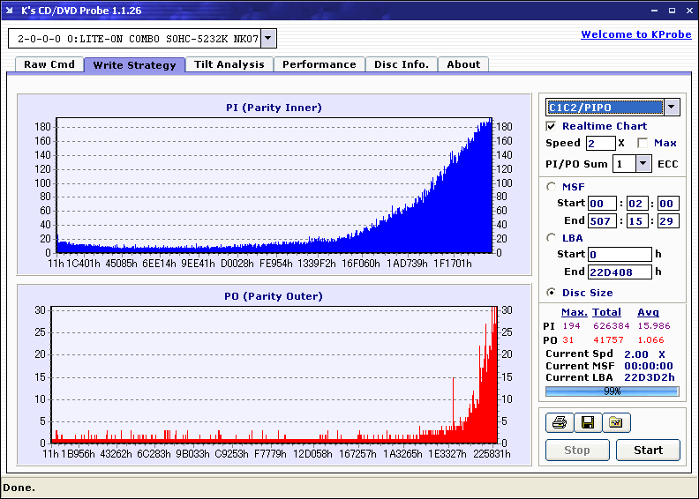
Task: Click the MSF End seconds field 15
Action: point(637,220)
